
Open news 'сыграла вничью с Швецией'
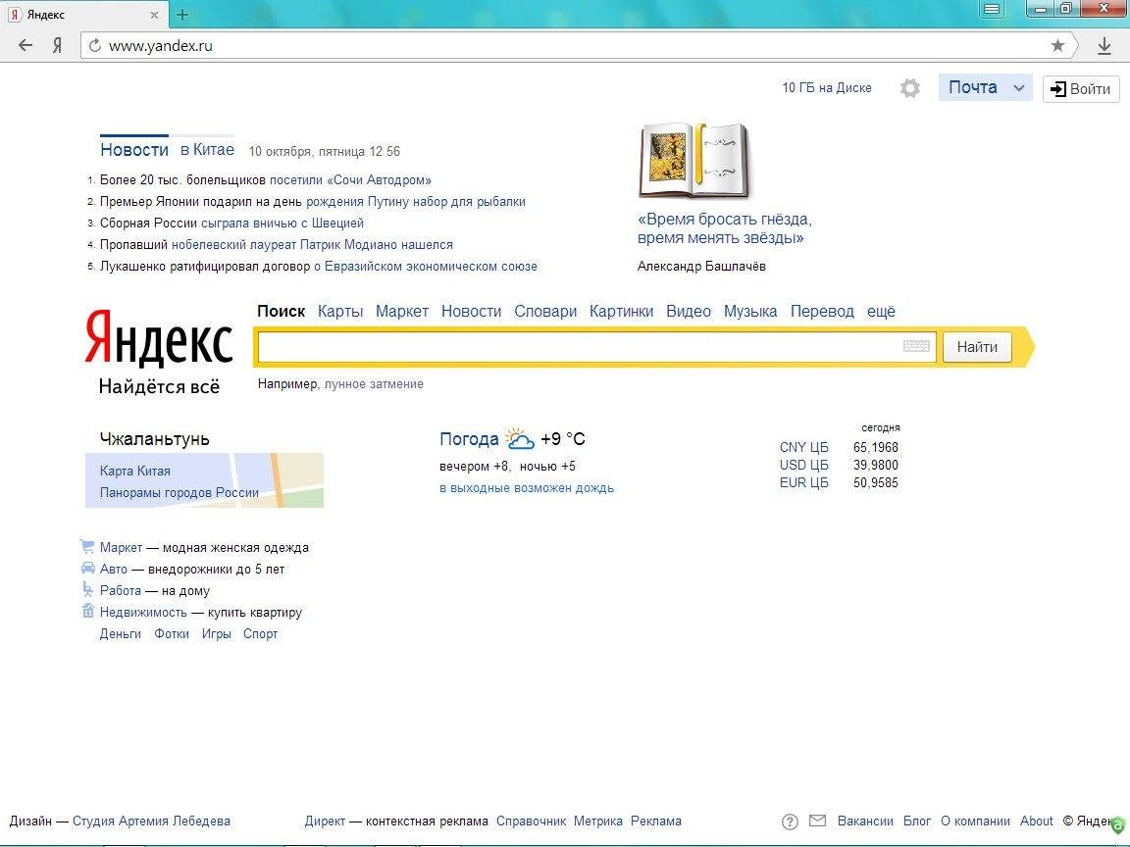pos(282,224)
